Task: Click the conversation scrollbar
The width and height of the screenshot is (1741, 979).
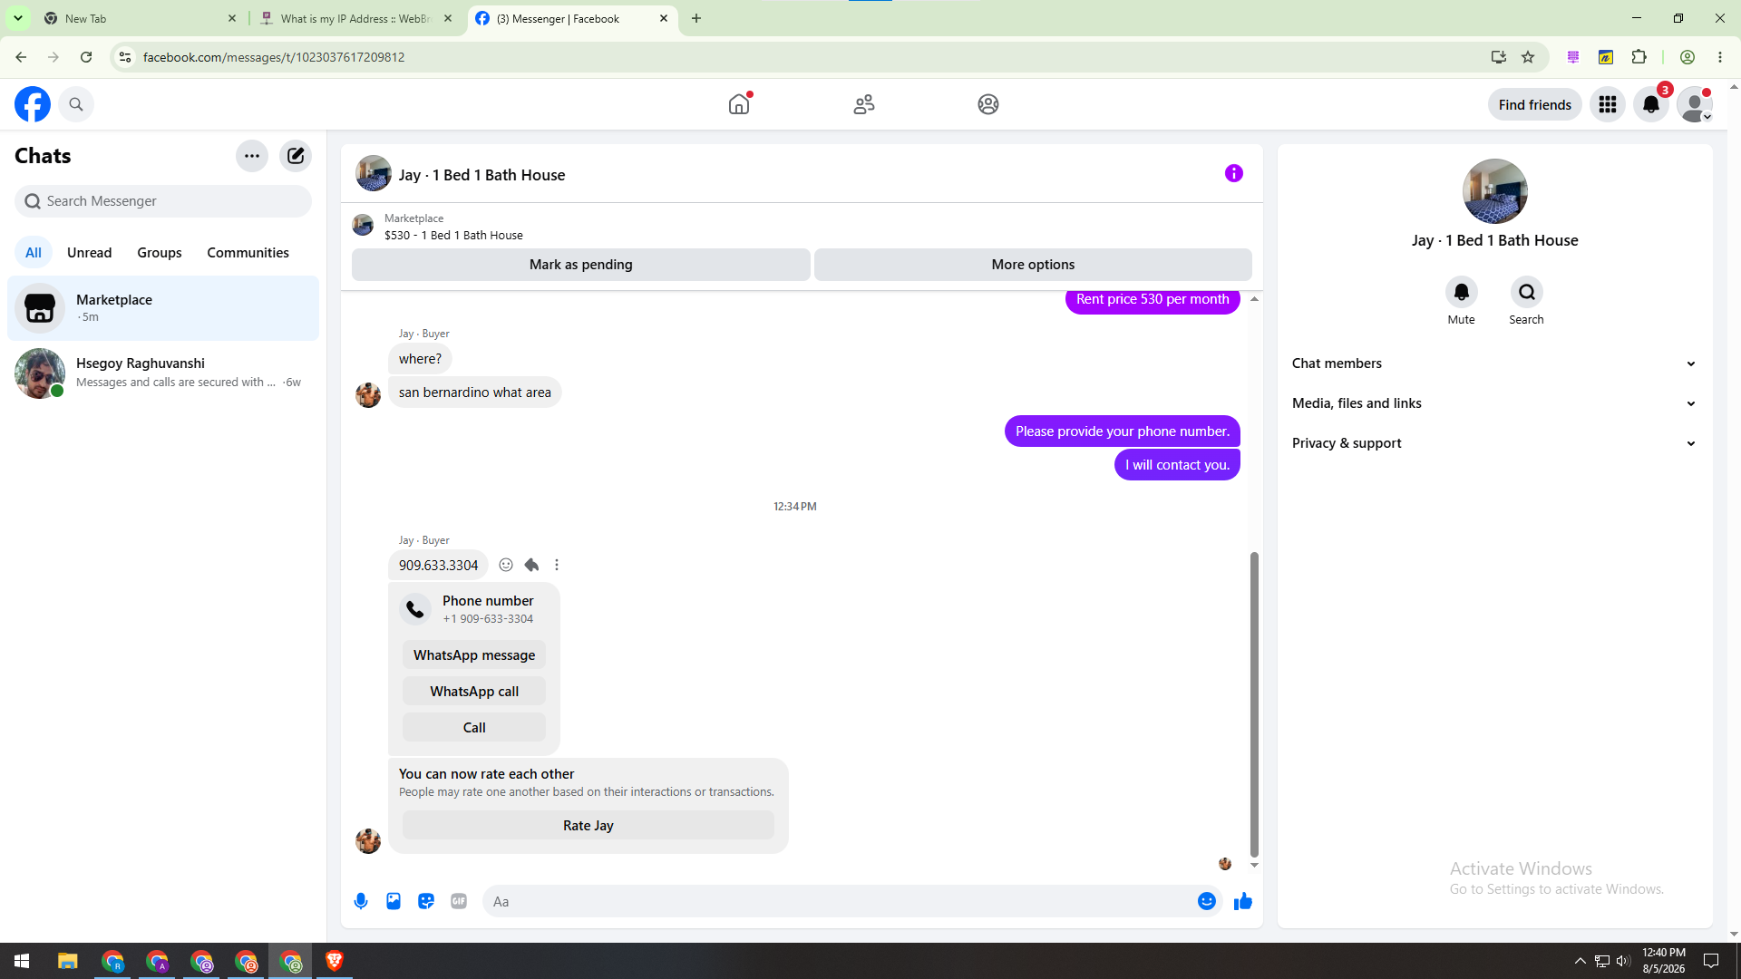Action: click(1254, 704)
